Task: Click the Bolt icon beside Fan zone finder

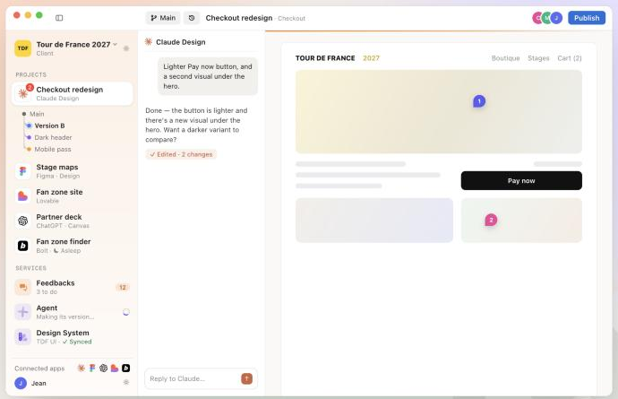Action: click(x=23, y=246)
